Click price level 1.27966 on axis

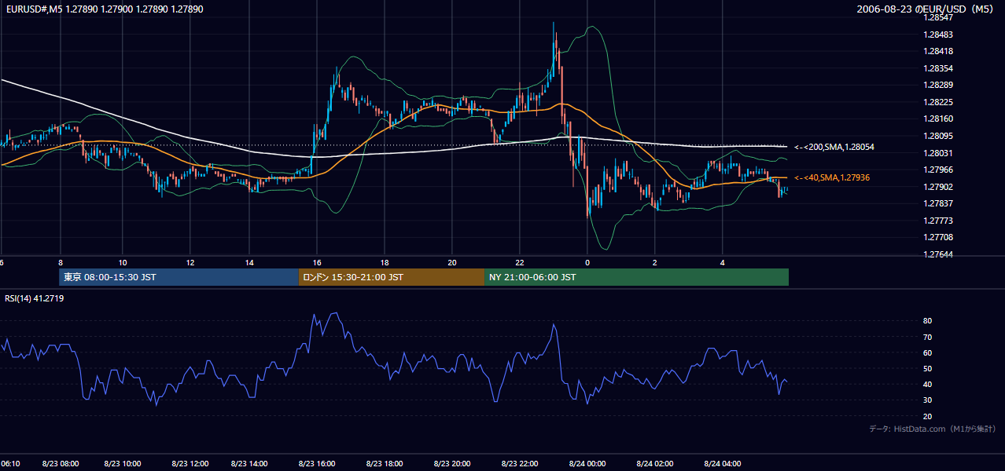tap(937, 170)
